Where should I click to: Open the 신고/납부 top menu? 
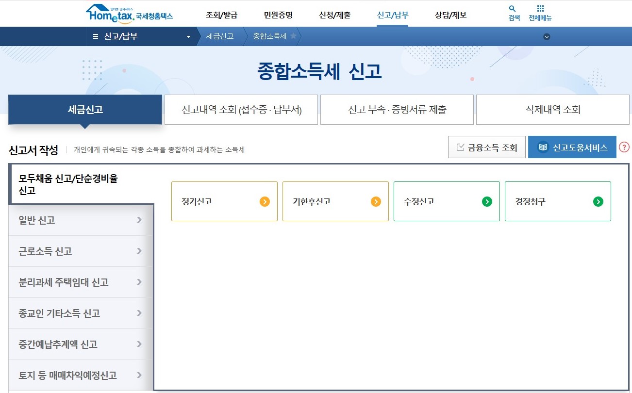coord(393,15)
